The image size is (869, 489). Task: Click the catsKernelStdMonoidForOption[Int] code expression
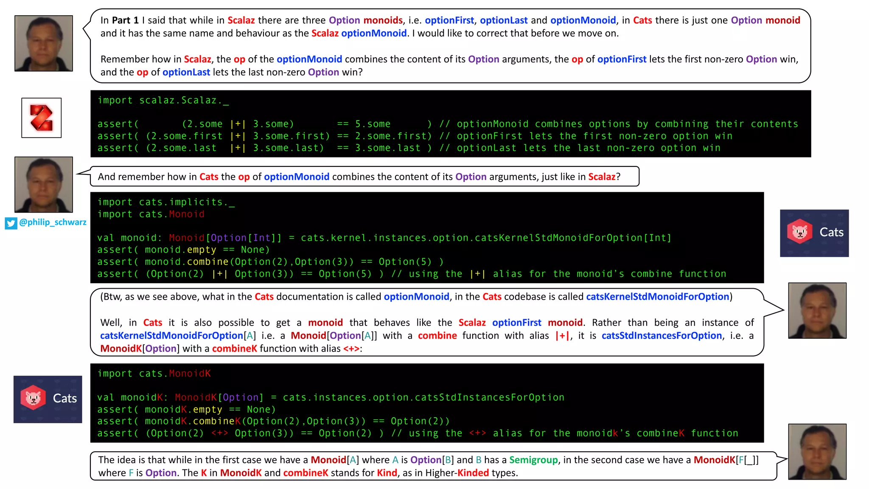572,238
